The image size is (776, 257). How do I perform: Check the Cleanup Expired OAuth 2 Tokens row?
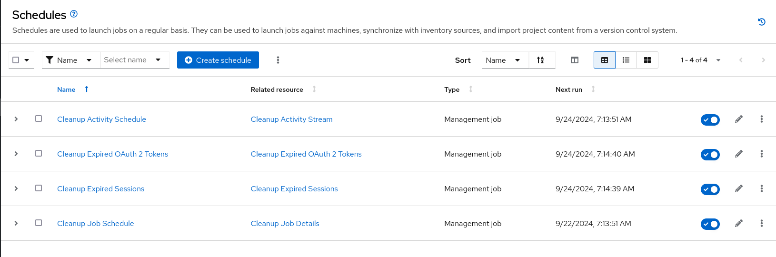pyautogui.click(x=39, y=153)
